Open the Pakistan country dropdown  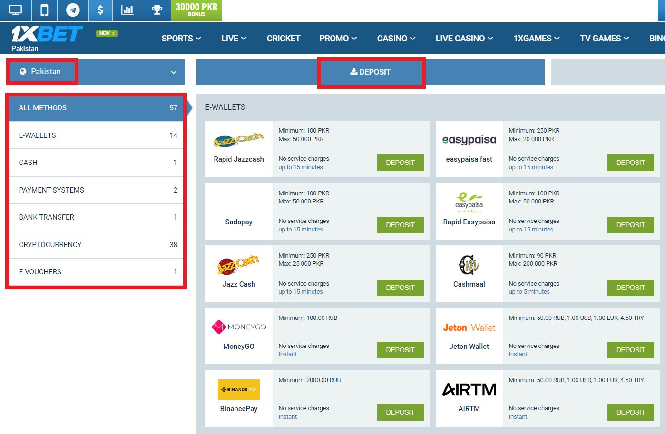point(96,72)
